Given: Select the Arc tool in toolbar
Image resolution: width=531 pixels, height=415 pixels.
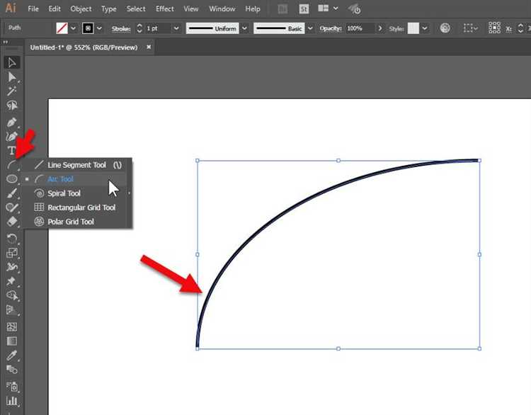Looking at the screenshot, I should tap(12, 164).
